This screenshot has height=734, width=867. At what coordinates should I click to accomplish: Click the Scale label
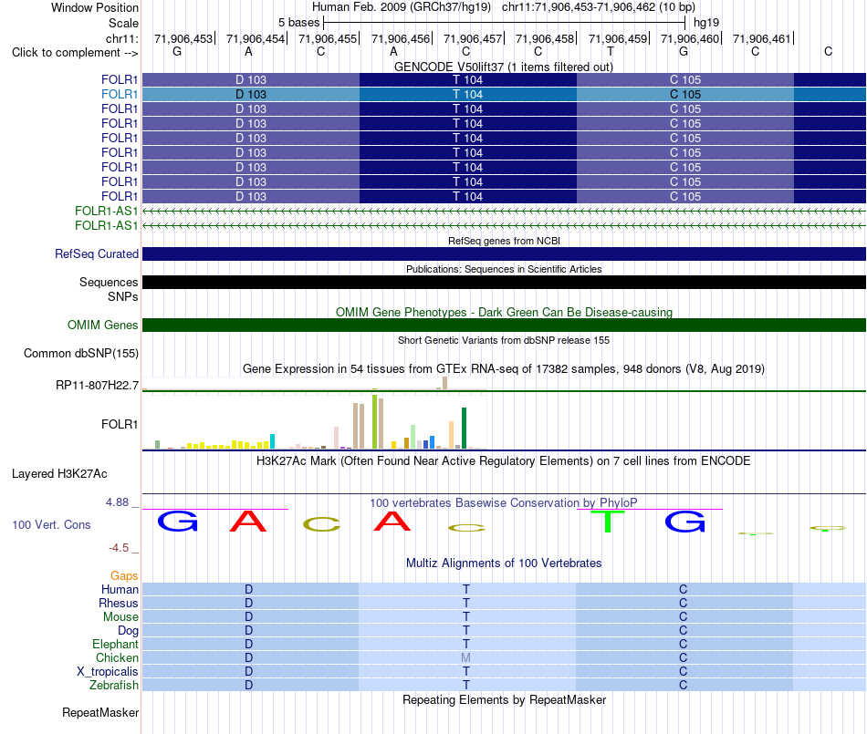pos(123,23)
